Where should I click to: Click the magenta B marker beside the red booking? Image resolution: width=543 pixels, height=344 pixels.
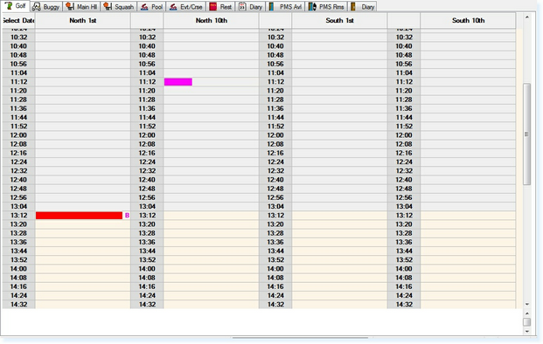click(127, 216)
